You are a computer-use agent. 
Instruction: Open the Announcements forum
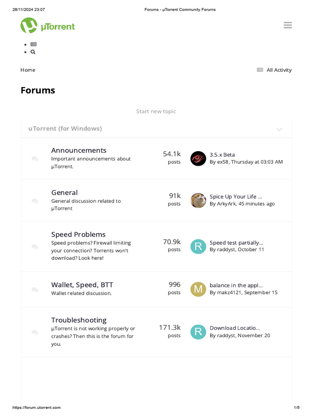tap(79, 150)
